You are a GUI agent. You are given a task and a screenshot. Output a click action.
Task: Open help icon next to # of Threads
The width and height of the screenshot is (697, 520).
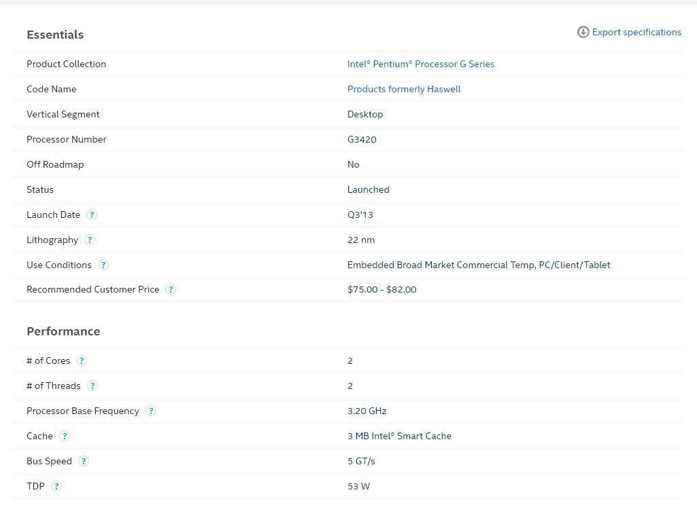[x=92, y=386]
